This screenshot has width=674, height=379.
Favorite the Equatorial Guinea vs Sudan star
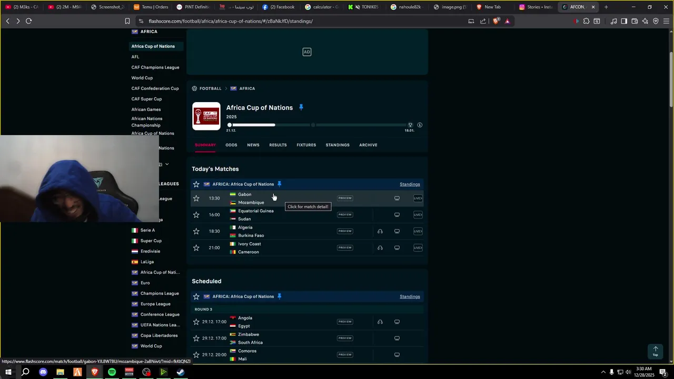point(196,215)
